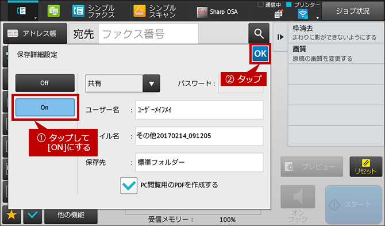Tap the ファクス番号 destination field
Screen dimensions: 385x226
pos(148,34)
